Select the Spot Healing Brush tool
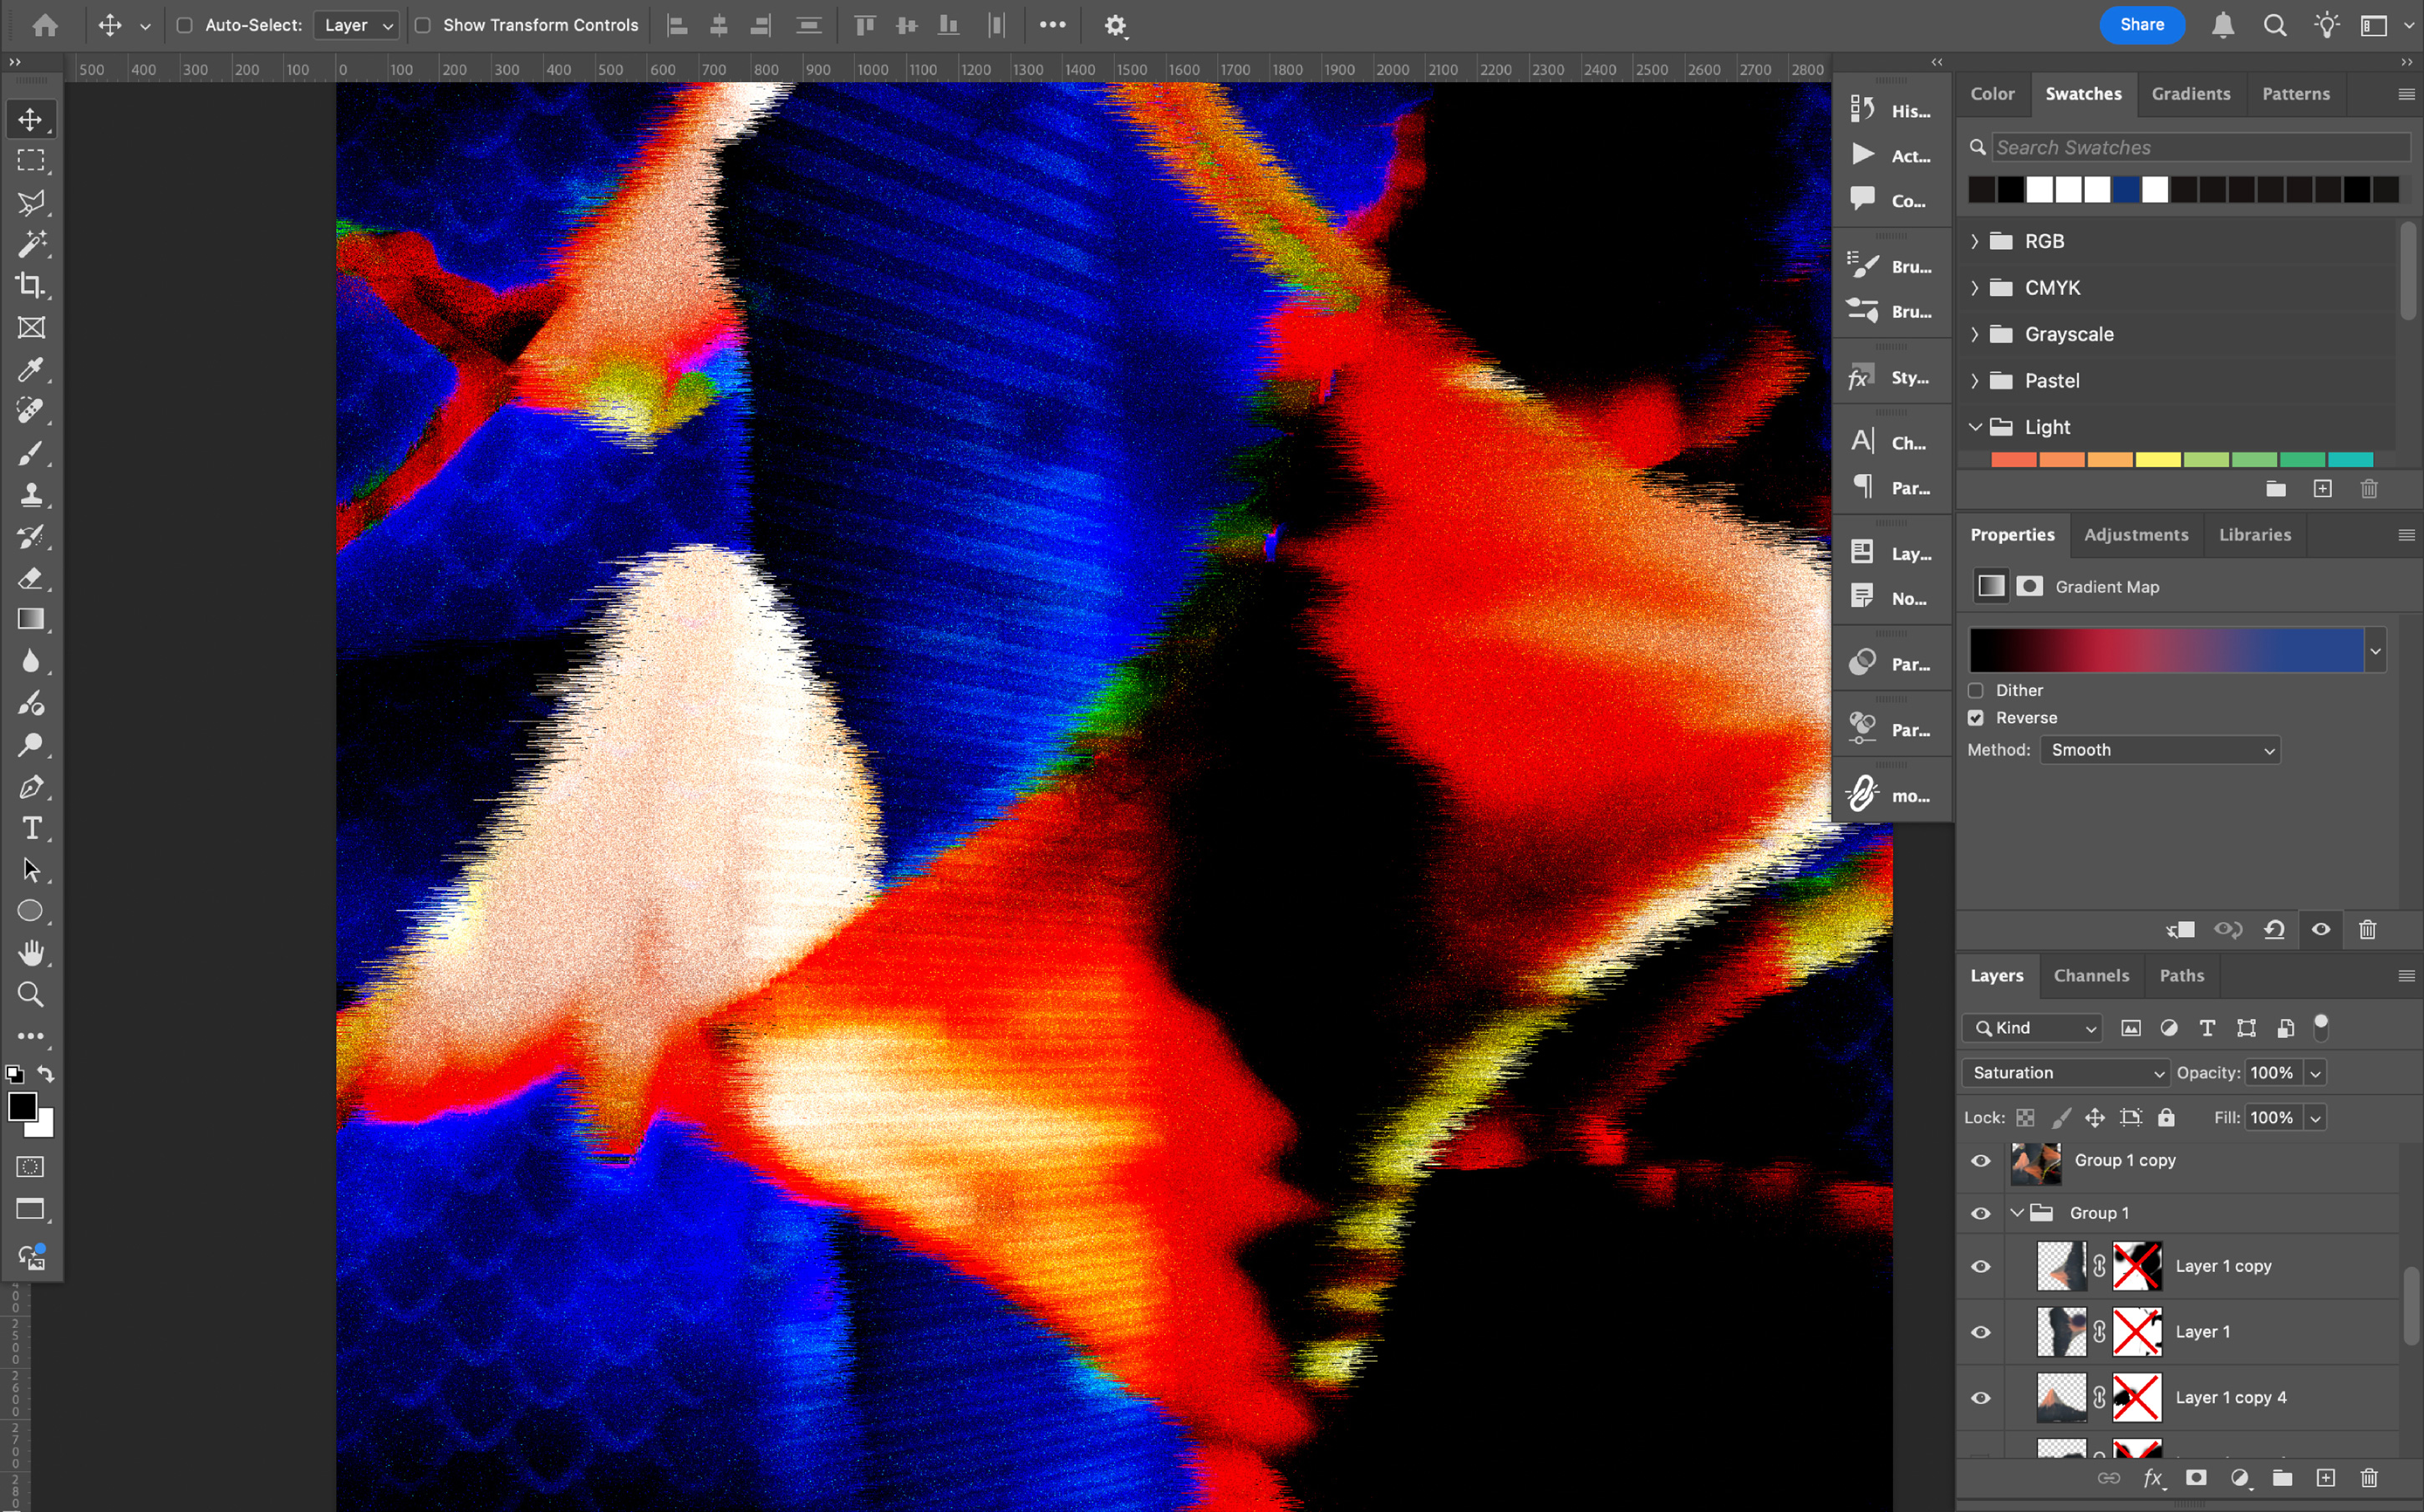2424x1512 pixels. [x=31, y=410]
